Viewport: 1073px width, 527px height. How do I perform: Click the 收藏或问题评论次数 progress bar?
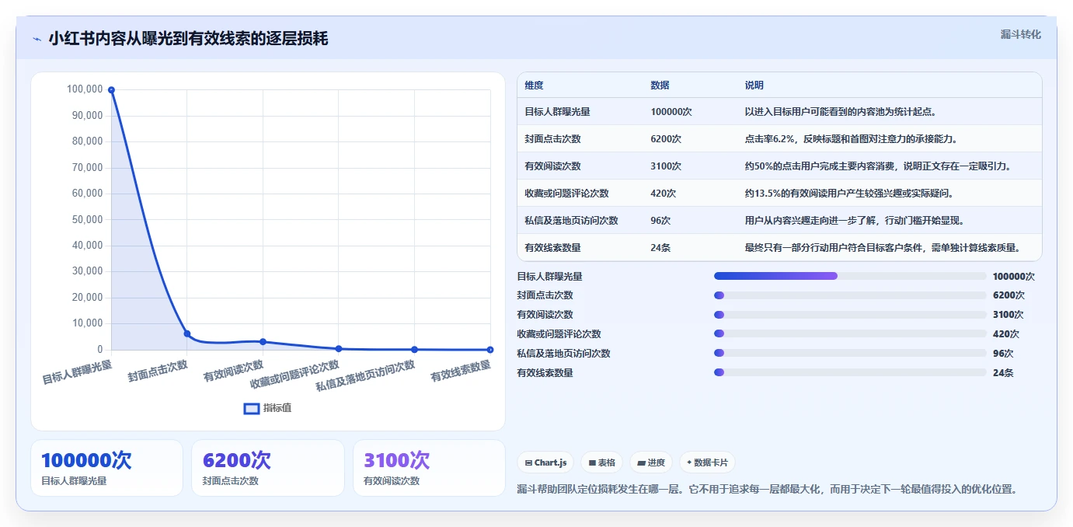click(850, 334)
